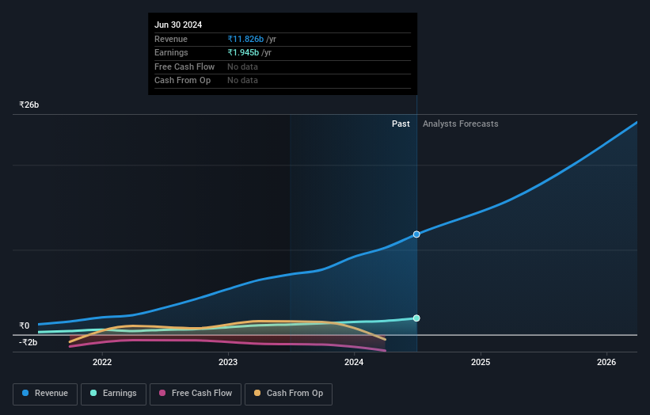Click the 2024 x-axis label
650x415 pixels.
pyautogui.click(x=354, y=362)
